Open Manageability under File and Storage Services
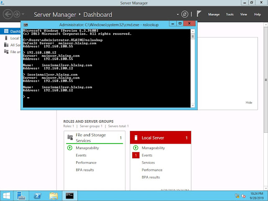This screenshot has width=268, height=201. point(88,148)
